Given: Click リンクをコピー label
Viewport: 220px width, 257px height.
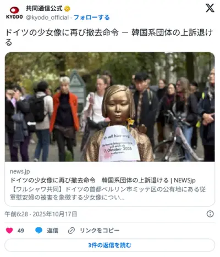Looking at the screenshot, I should point(100,230).
